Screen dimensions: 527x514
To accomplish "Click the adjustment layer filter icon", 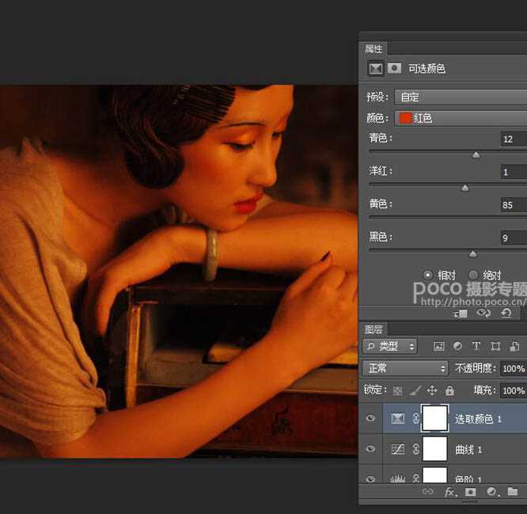I will 458,346.
